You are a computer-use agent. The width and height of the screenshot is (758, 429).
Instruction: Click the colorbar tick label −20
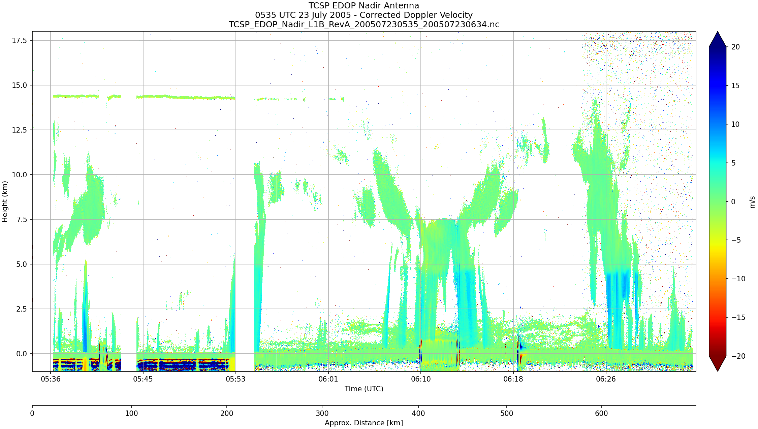click(738, 356)
